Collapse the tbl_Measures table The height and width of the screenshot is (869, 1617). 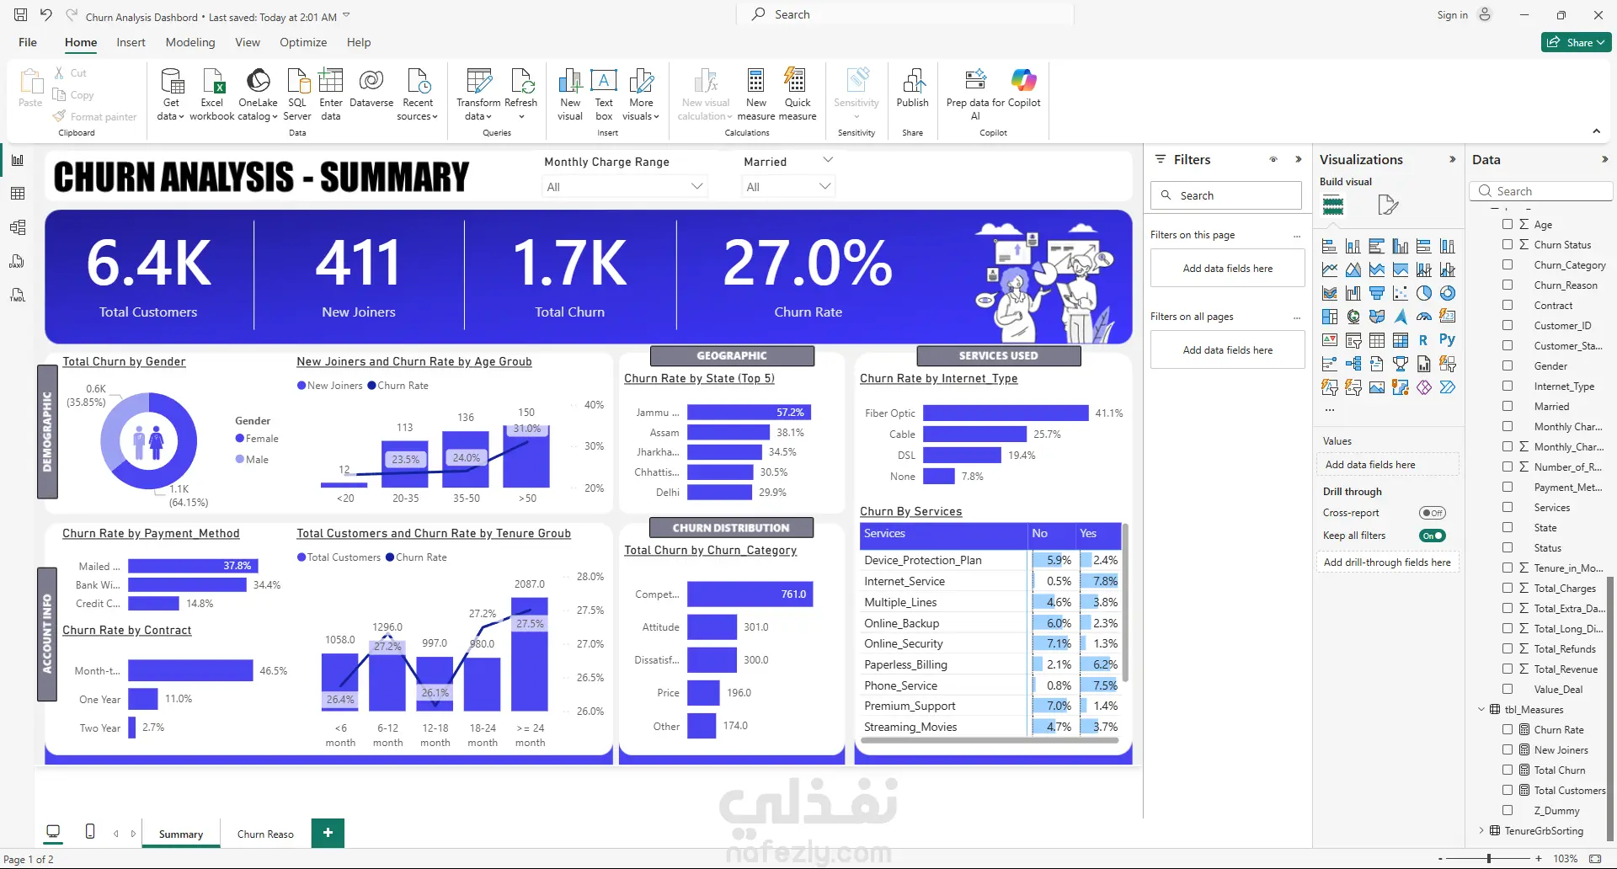pos(1481,709)
